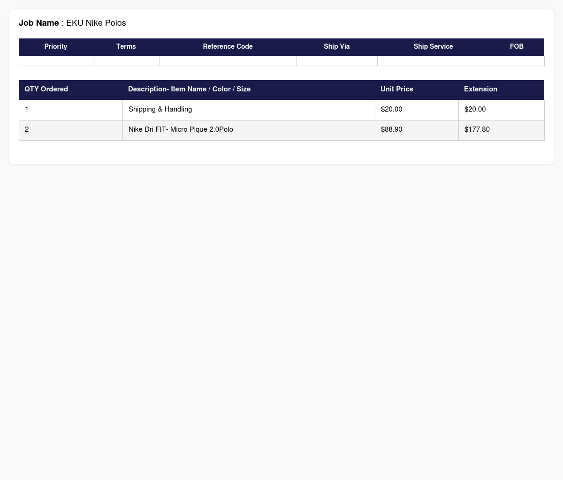Select the Terms column header
The image size is (563, 480).
click(x=126, y=47)
